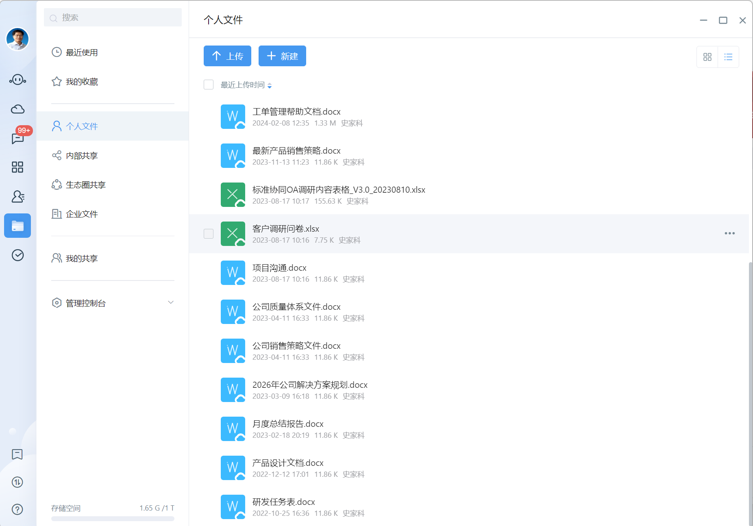Open the contacts icon in left sidebar
Screen dimensions: 753x526
[17, 197]
